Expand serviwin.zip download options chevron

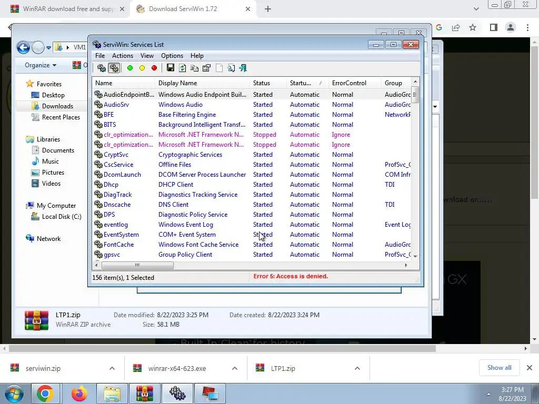click(x=112, y=368)
